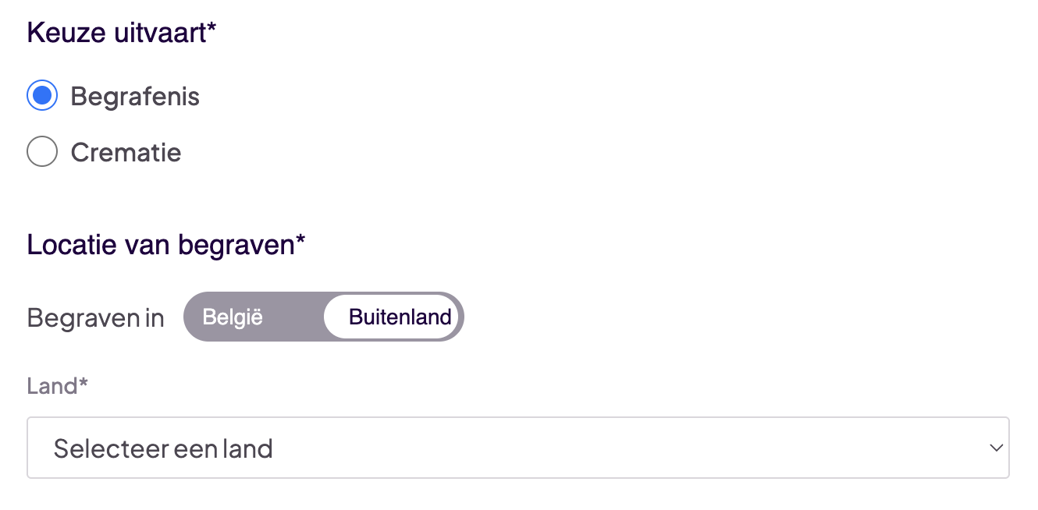Click the Begrafenis option label text
Viewport: 1038px width, 510px height.
point(135,97)
